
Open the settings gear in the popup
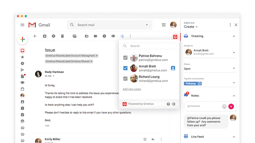tap(174, 104)
